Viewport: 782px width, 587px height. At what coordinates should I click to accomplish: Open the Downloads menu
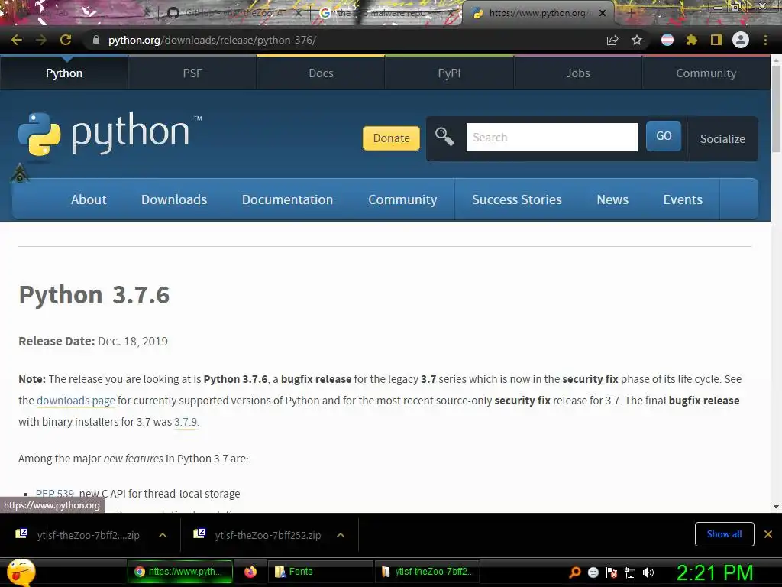[x=174, y=199]
